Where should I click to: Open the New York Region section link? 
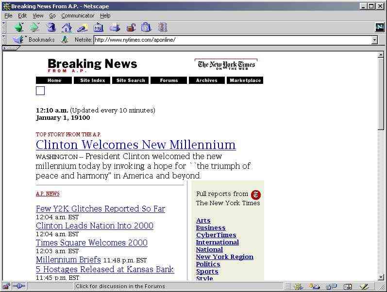pos(225,257)
